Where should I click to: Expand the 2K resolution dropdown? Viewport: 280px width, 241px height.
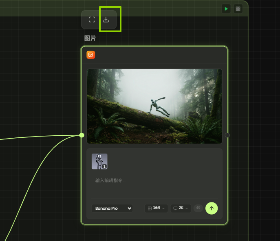(181, 208)
